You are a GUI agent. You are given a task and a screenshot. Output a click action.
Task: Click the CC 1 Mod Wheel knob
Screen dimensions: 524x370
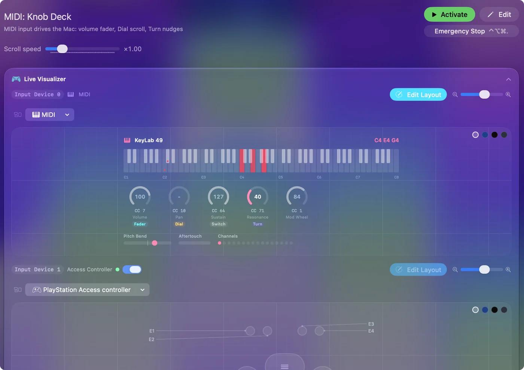pos(297,197)
